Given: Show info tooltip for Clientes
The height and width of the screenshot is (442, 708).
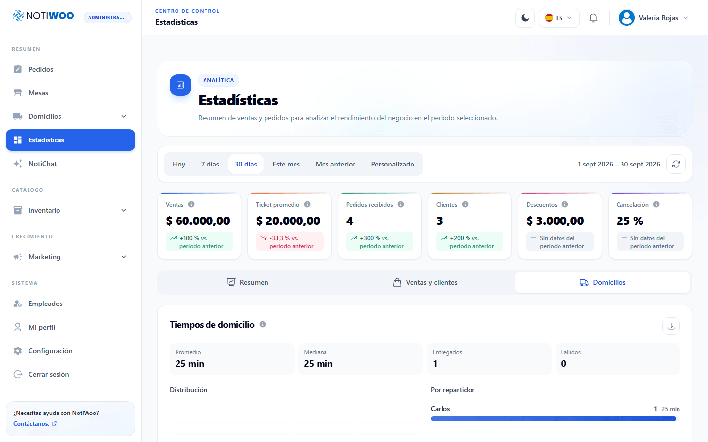Looking at the screenshot, I should tap(465, 204).
